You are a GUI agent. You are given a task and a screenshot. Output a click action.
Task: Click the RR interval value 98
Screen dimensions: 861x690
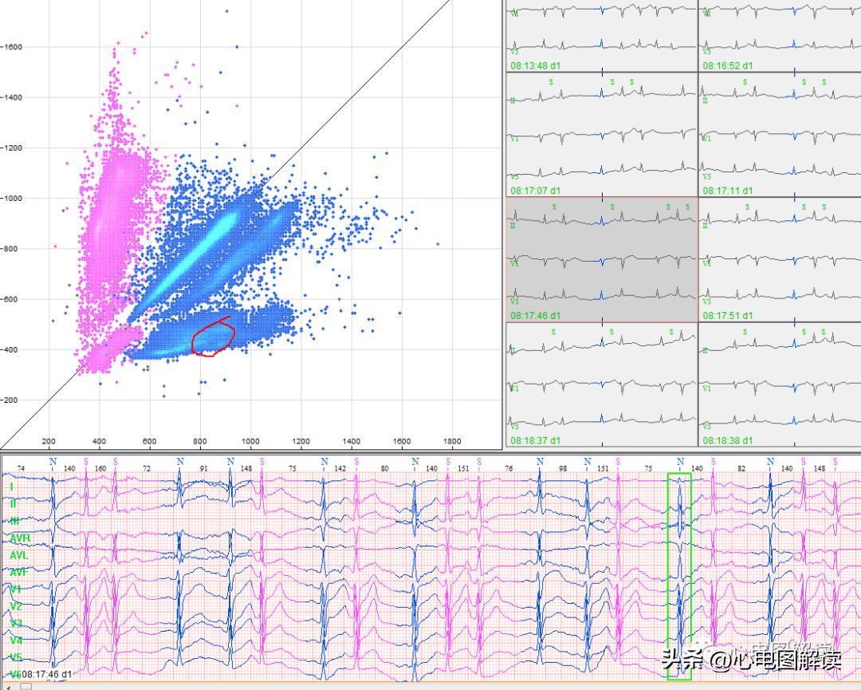[x=563, y=468]
